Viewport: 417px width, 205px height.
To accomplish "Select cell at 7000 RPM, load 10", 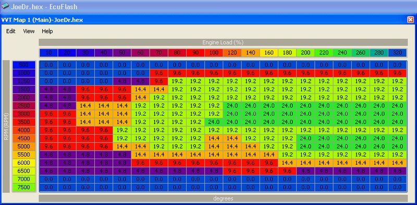I will (48, 179).
